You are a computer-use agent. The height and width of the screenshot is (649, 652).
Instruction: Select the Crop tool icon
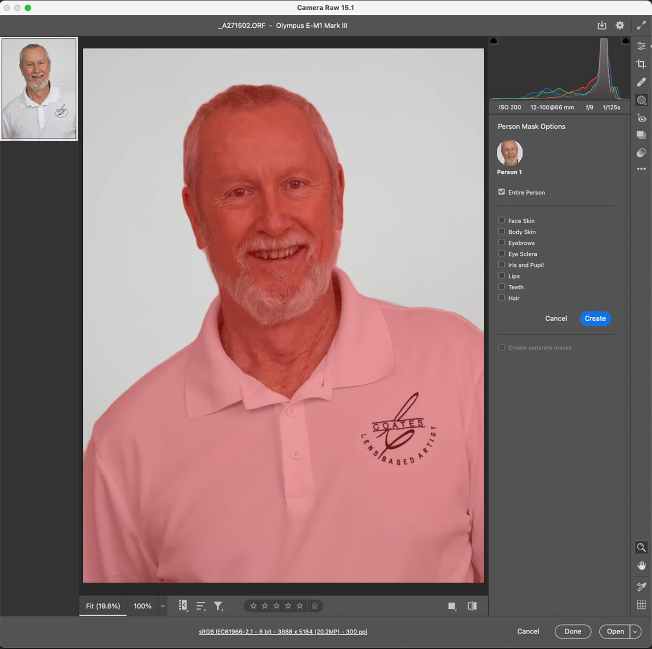point(641,64)
